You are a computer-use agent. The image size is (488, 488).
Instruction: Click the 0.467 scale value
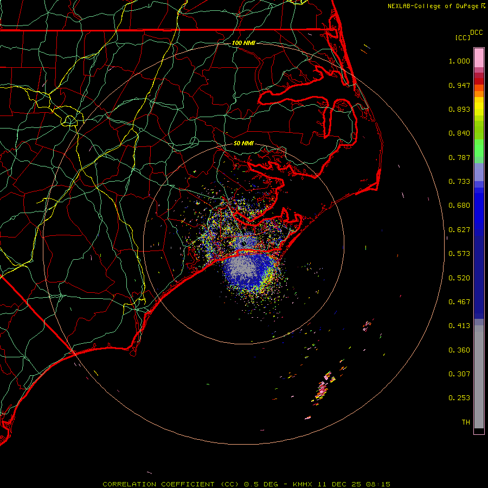point(459,302)
